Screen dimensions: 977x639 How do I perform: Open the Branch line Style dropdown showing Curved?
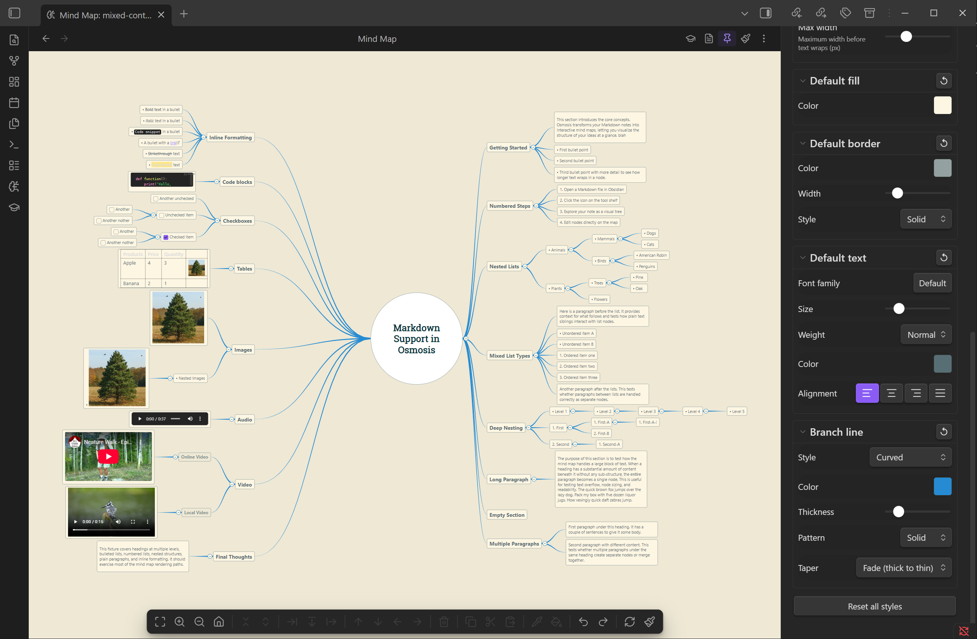910,457
